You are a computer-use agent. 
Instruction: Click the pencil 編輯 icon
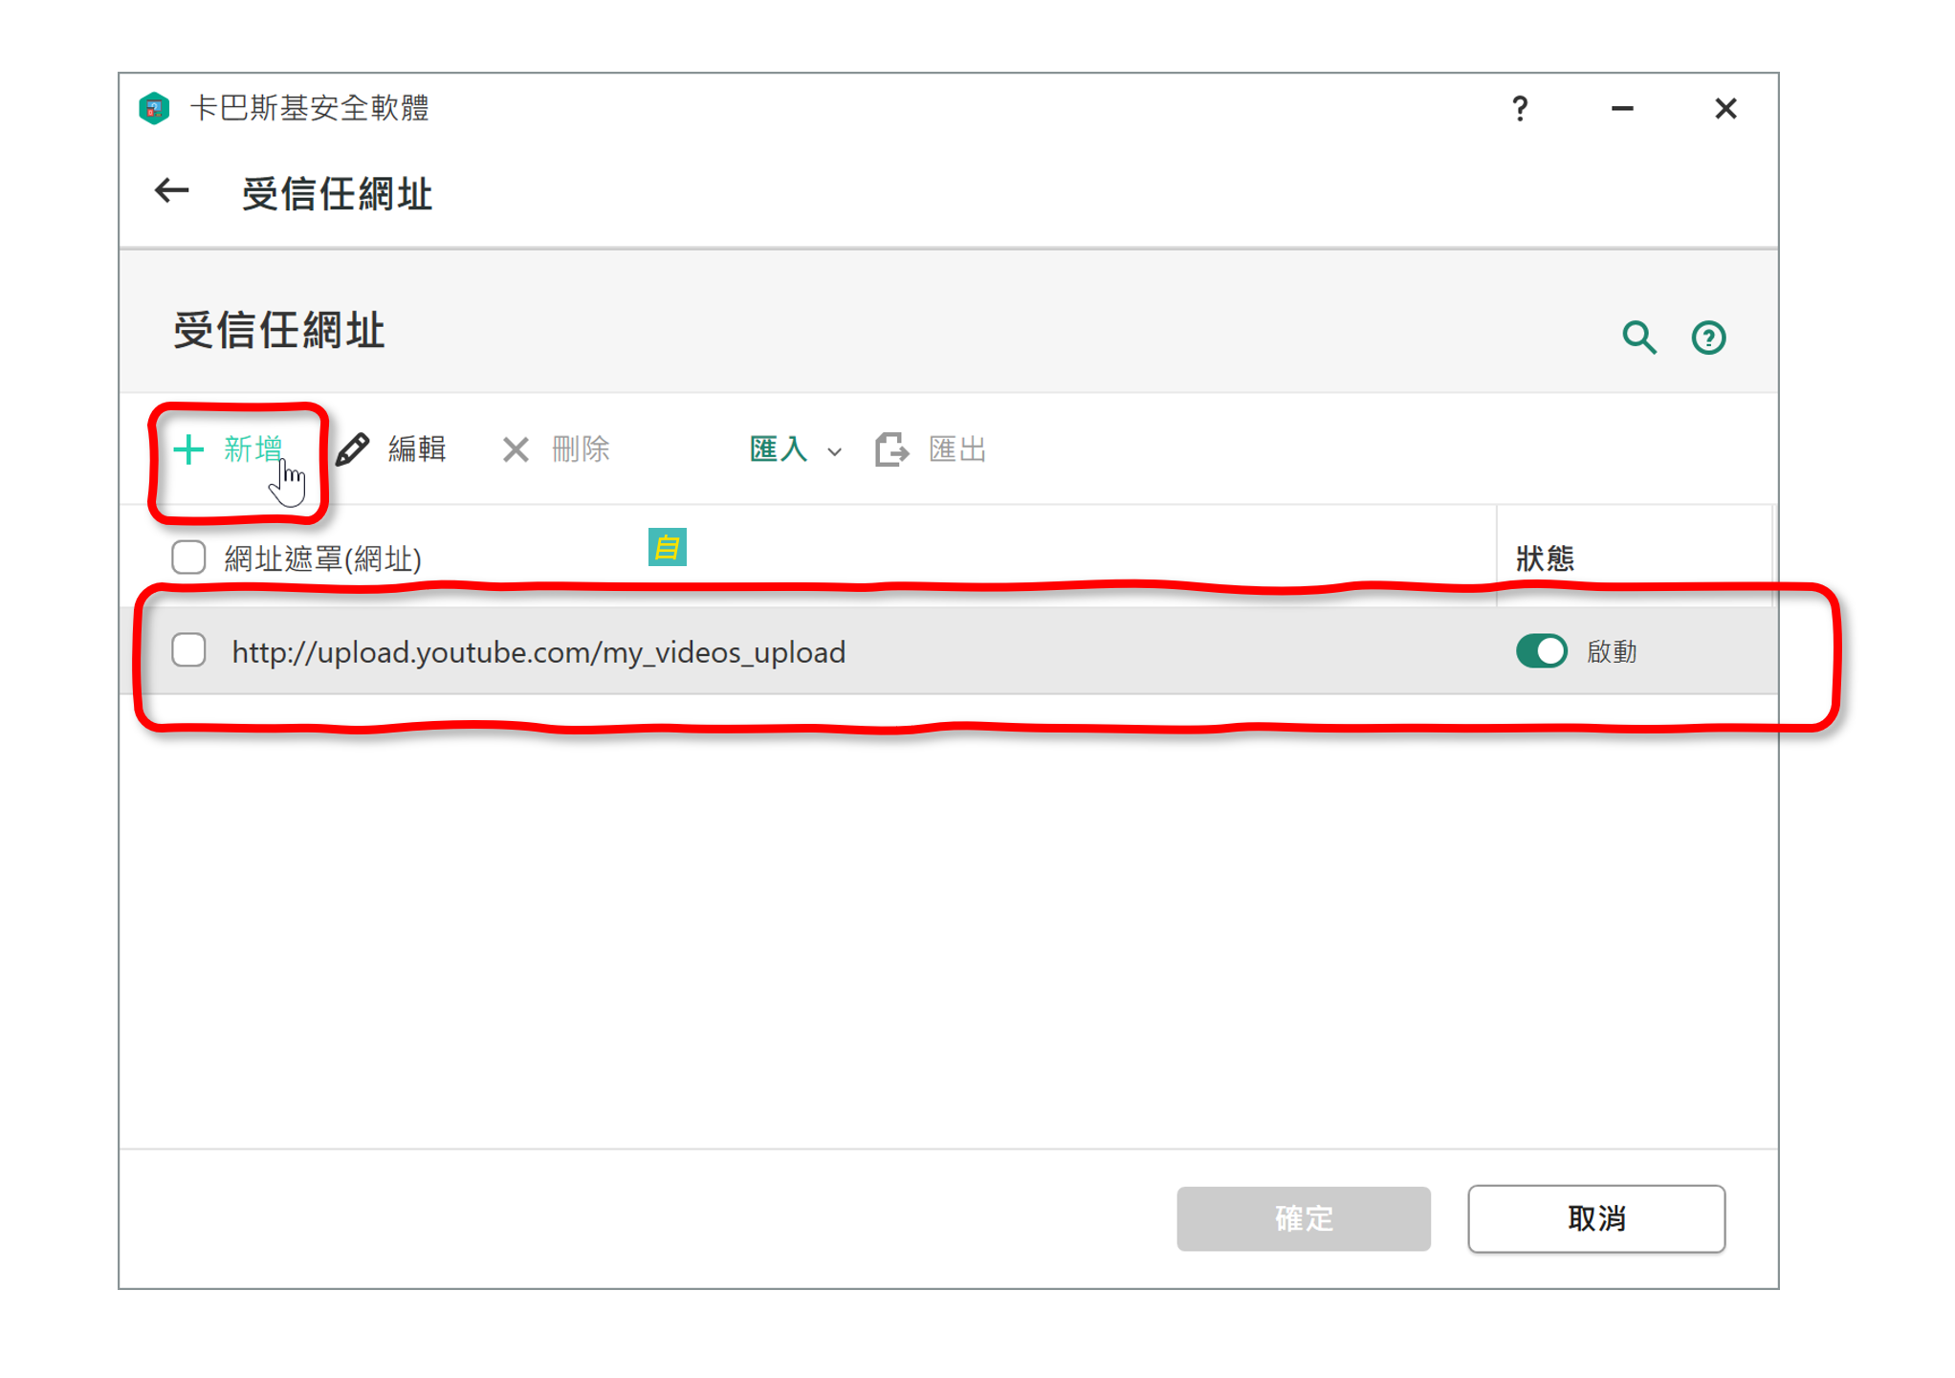pyautogui.click(x=353, y=449)
